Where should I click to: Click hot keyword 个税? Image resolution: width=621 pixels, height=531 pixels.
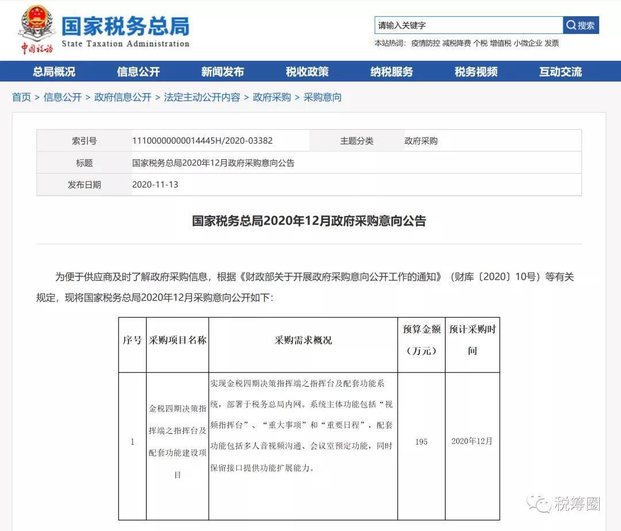pyautogui.click(x=480, y=43)
